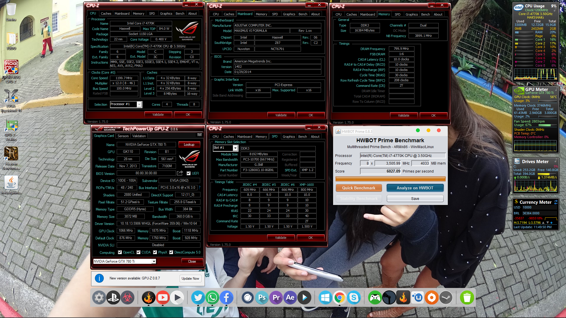Viewport: 566px width, 318px height.
Task: Click Validate in the SPD slot CPU-Z window
Action: (x=281, y=238)
